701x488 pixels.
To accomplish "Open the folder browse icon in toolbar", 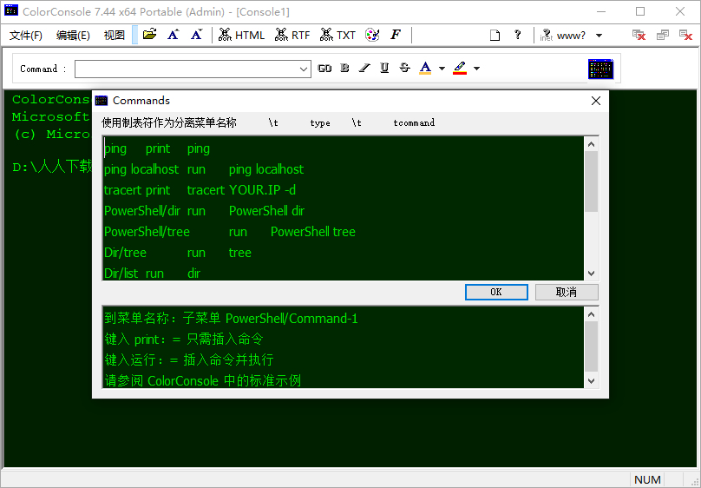I will (150, 35).
